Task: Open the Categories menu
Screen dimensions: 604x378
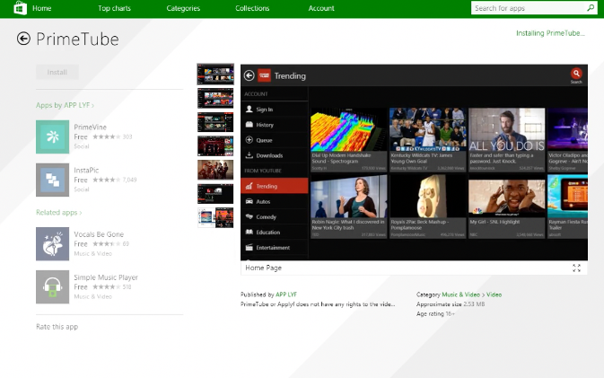Action: click(183, 8)
